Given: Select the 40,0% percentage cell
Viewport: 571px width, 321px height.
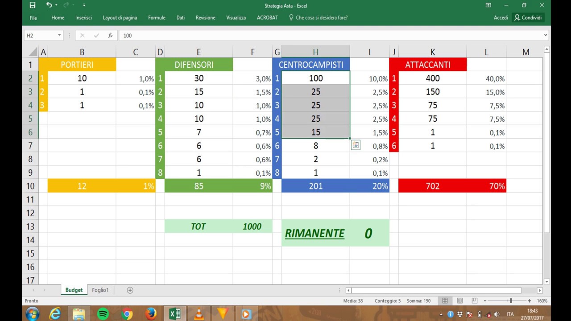Looking at the screenshot, I should point(486,78).
